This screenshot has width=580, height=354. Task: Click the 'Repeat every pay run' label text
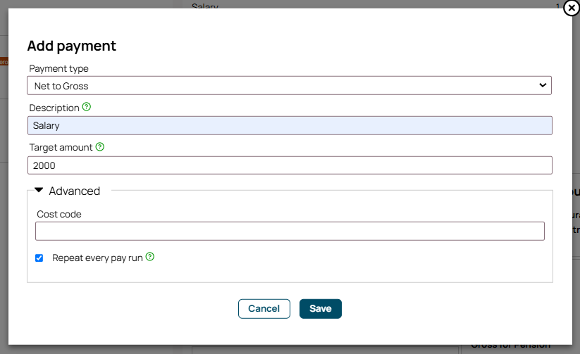(x=97, y=258)
